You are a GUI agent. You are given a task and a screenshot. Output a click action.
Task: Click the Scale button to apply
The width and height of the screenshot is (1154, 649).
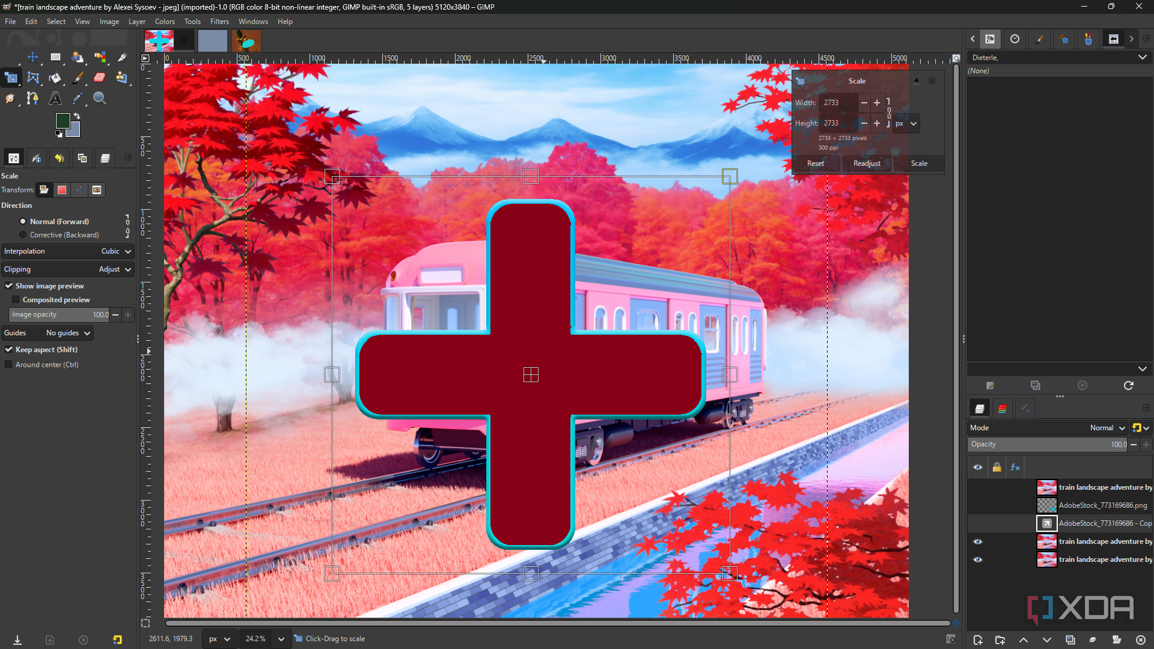tap(919, 163)
